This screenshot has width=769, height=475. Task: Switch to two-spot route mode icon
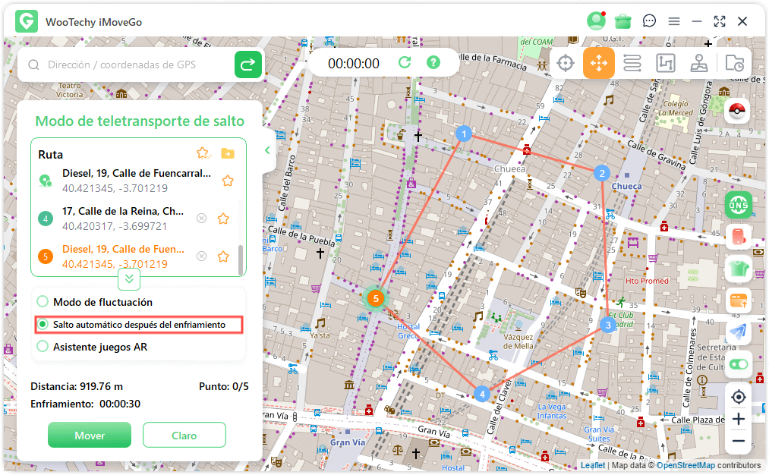point(632,63)
